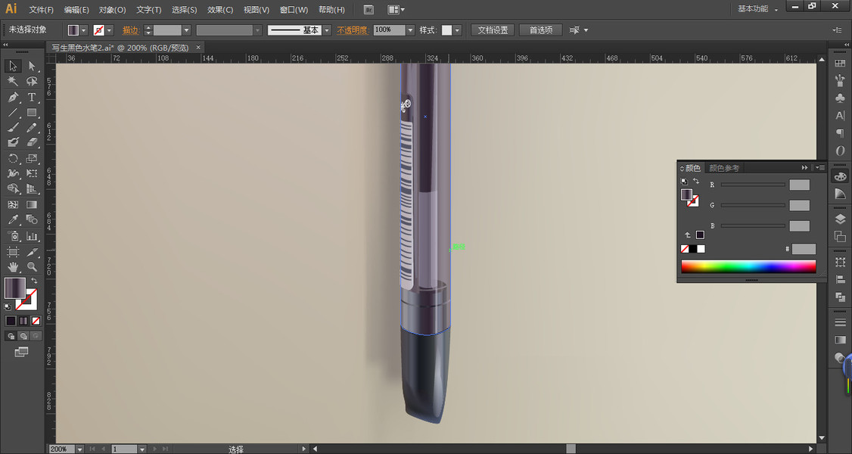Select the Rectangle tool

32,113
